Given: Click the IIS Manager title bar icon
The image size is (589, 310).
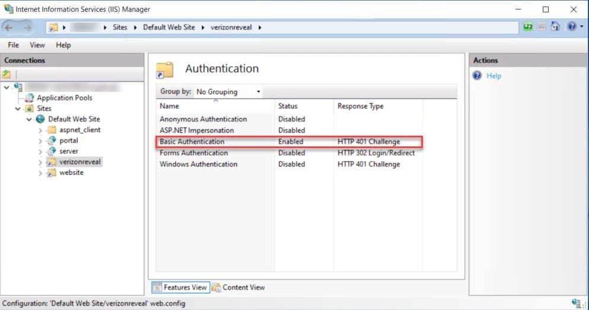Looking at the screenshot, I should [8, 9].
